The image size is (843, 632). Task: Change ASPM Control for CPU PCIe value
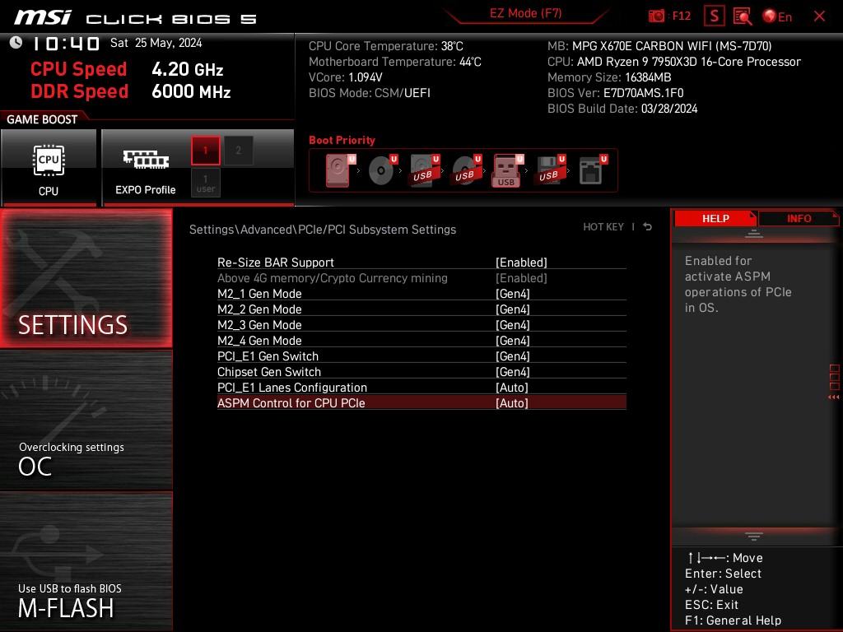point(511,402)
